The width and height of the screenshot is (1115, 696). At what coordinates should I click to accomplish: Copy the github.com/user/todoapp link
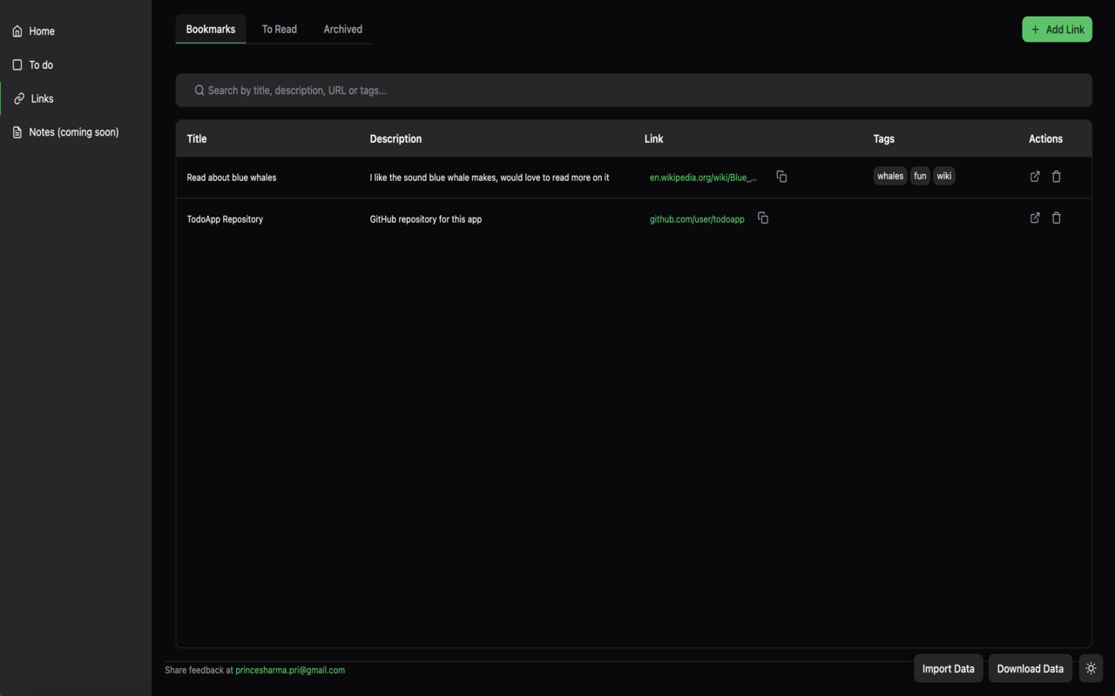[763, 218]
